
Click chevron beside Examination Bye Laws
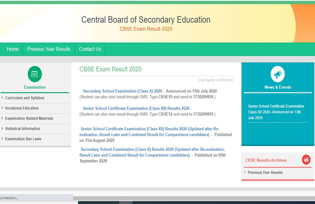click(x=2, y=139)
